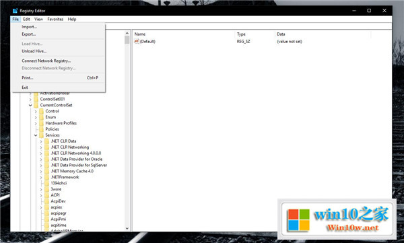
Task: Click the Hardware Profiles folder icon
Action: tap(42, 123)
